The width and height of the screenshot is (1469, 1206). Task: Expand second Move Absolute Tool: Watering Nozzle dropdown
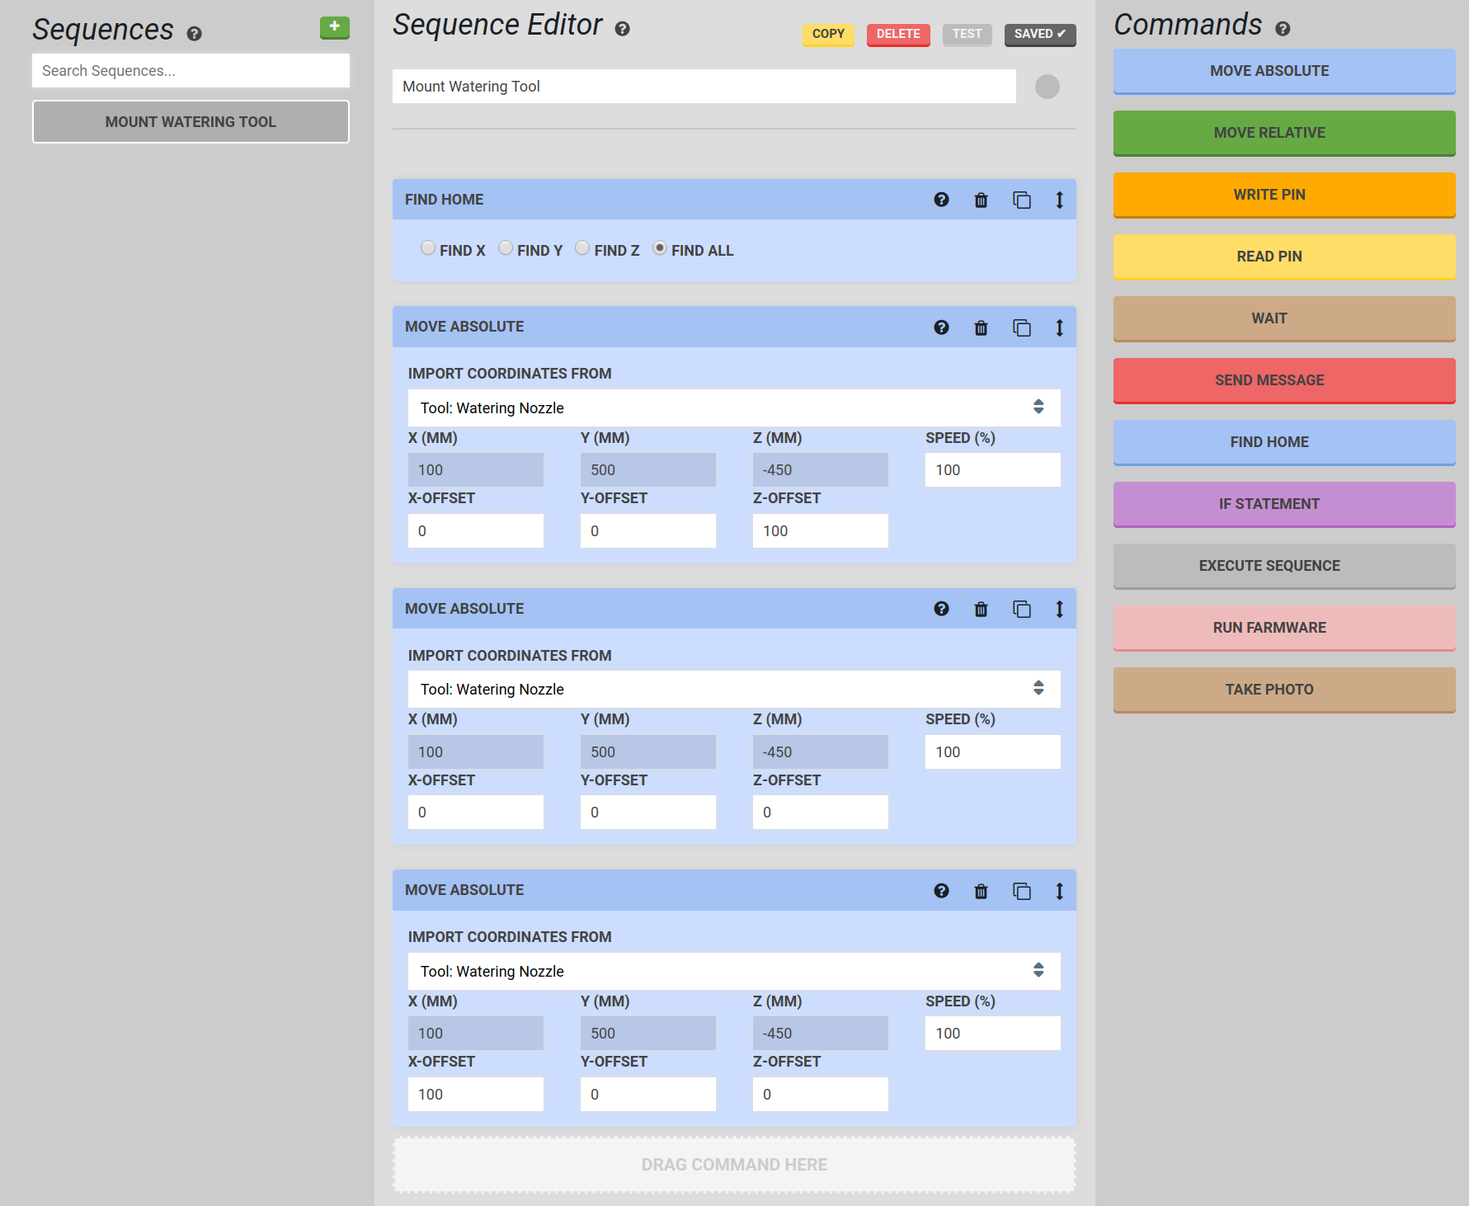pos(733,689)
